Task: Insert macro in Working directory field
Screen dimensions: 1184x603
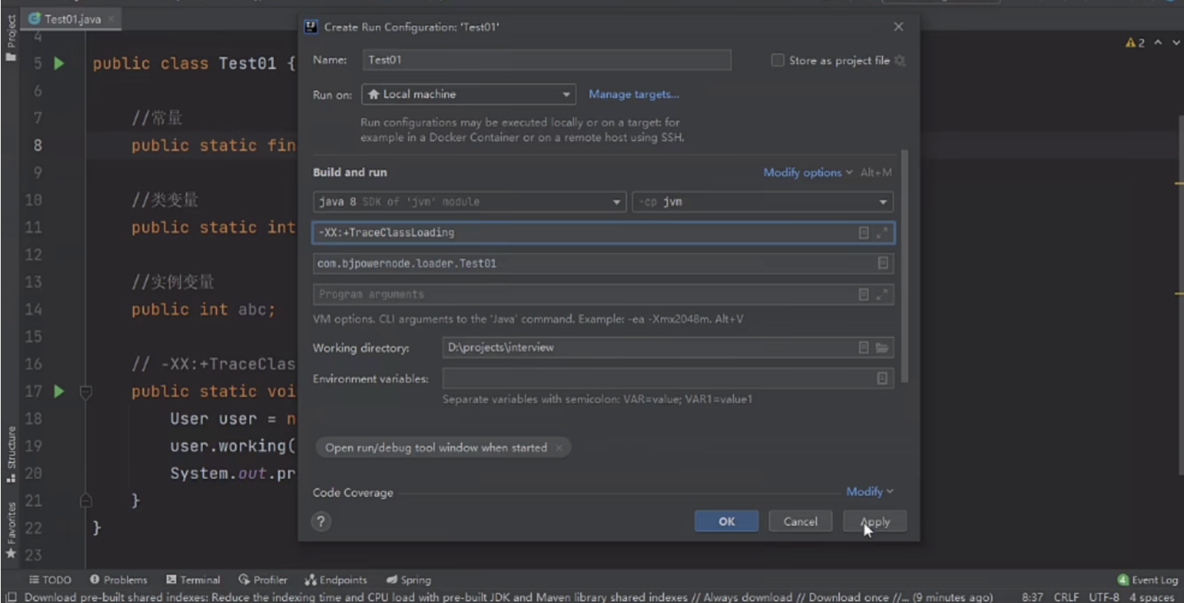Action: [863, 348]
